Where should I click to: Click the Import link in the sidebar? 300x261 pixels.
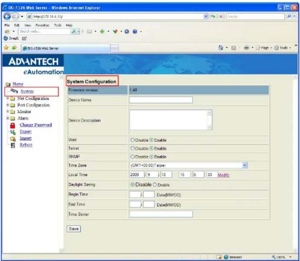click(26, 138)
